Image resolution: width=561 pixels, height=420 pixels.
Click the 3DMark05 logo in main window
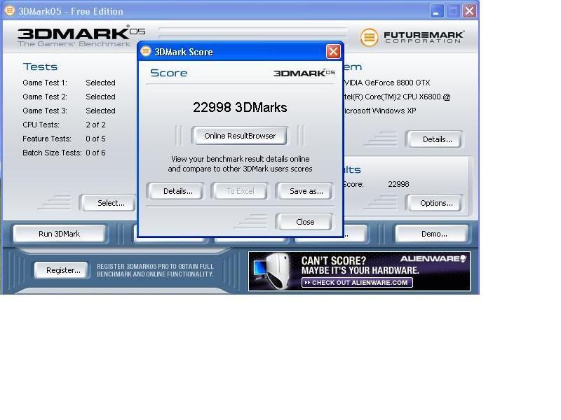click(81, 36)
